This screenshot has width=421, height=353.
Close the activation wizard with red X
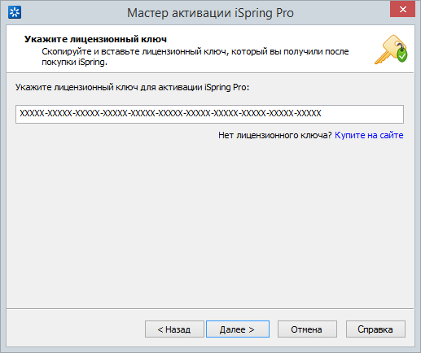click(402, 10)
